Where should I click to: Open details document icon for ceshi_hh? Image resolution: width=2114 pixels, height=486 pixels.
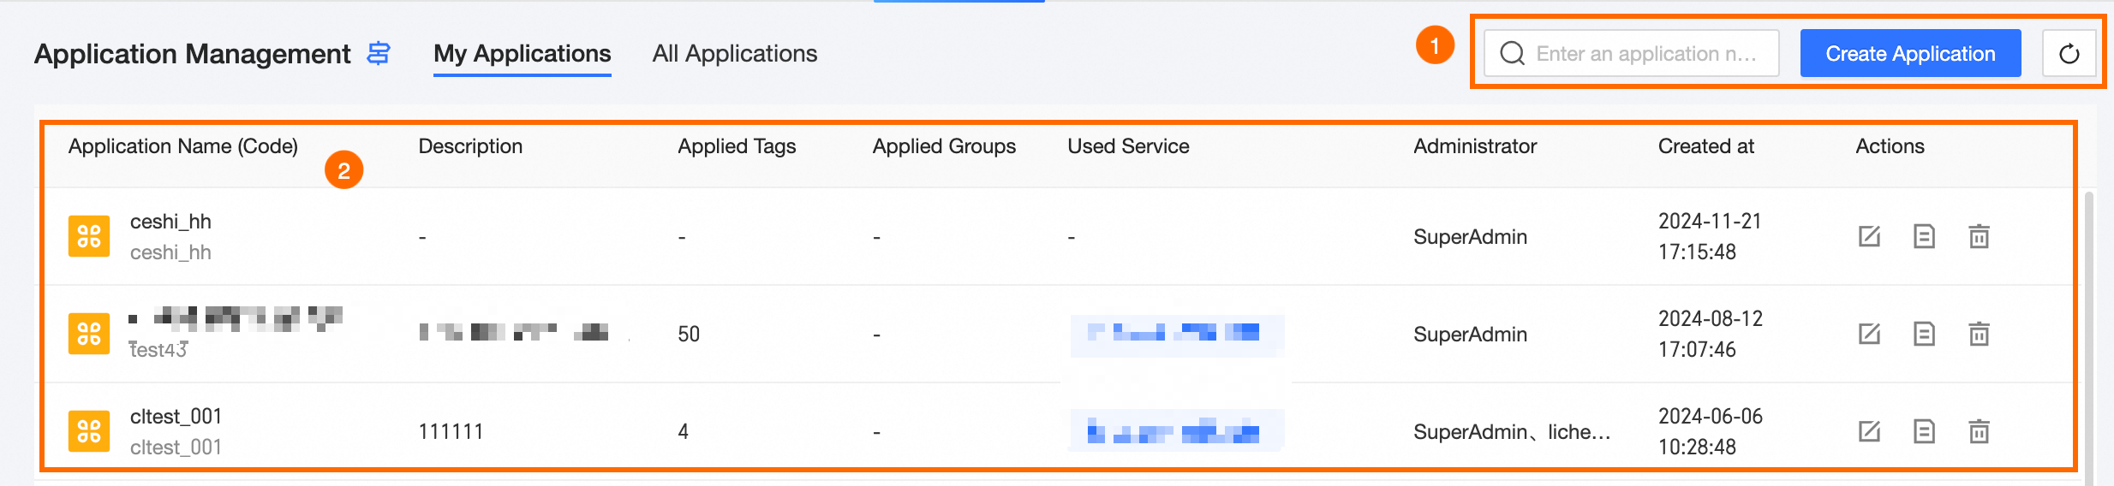pos(1924,236)
